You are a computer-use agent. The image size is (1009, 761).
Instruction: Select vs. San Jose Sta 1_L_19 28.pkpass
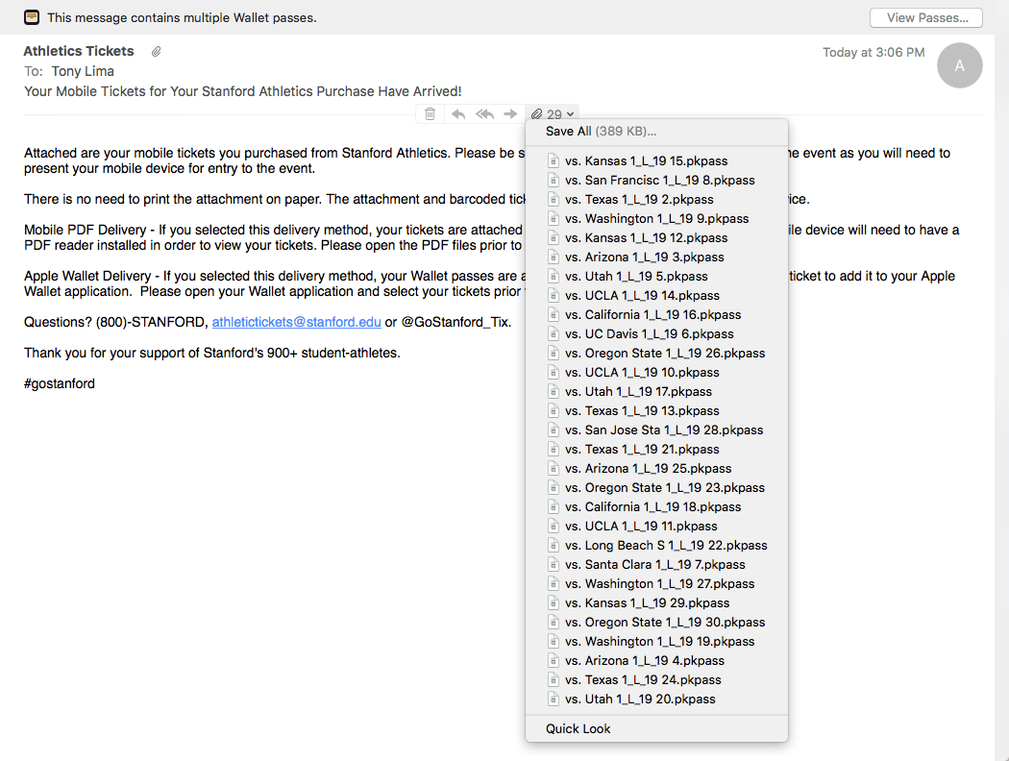(x=656, y=430)
